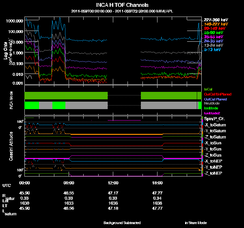Click the Background Subtracted footer text
The width and height of the screenshot is (244, 228).
point(122,223)
